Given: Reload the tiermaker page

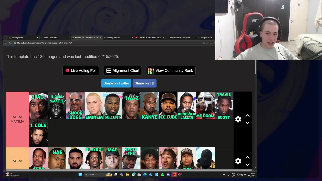Looking at the screenshot, I should 10,43.
